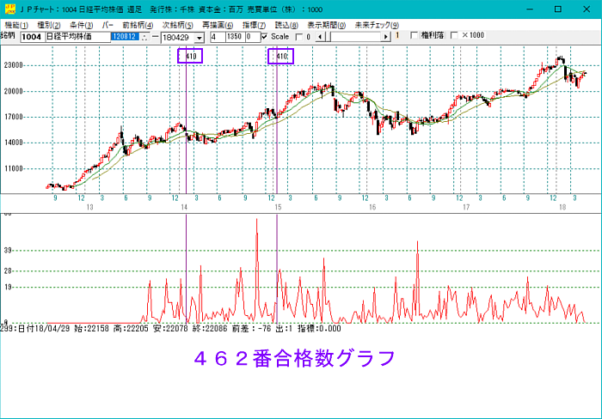Click 再描画(6) to redraw the chart
The width and height of the screenshot is (602, 419).
218,25
